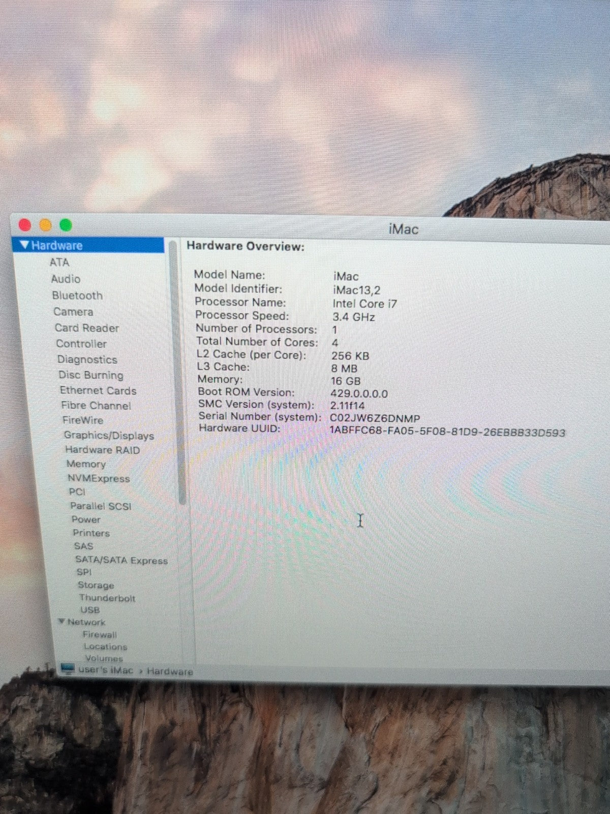Open the Storage section

(x=96, y=585)
